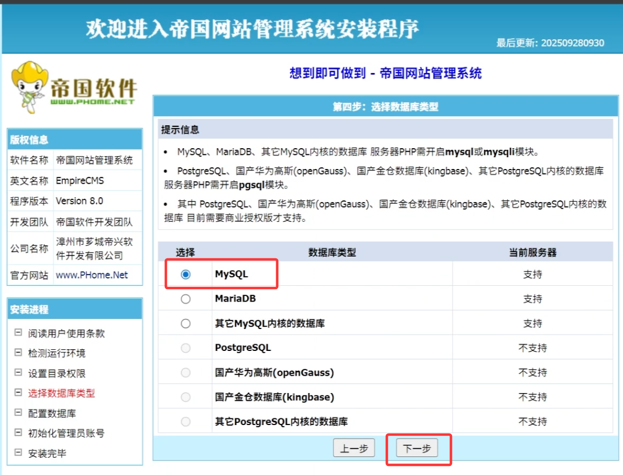Viewport: 623px width, 475px height.
Task: Click the 版权信息 panel header
Action: click(x=75, y=140)
